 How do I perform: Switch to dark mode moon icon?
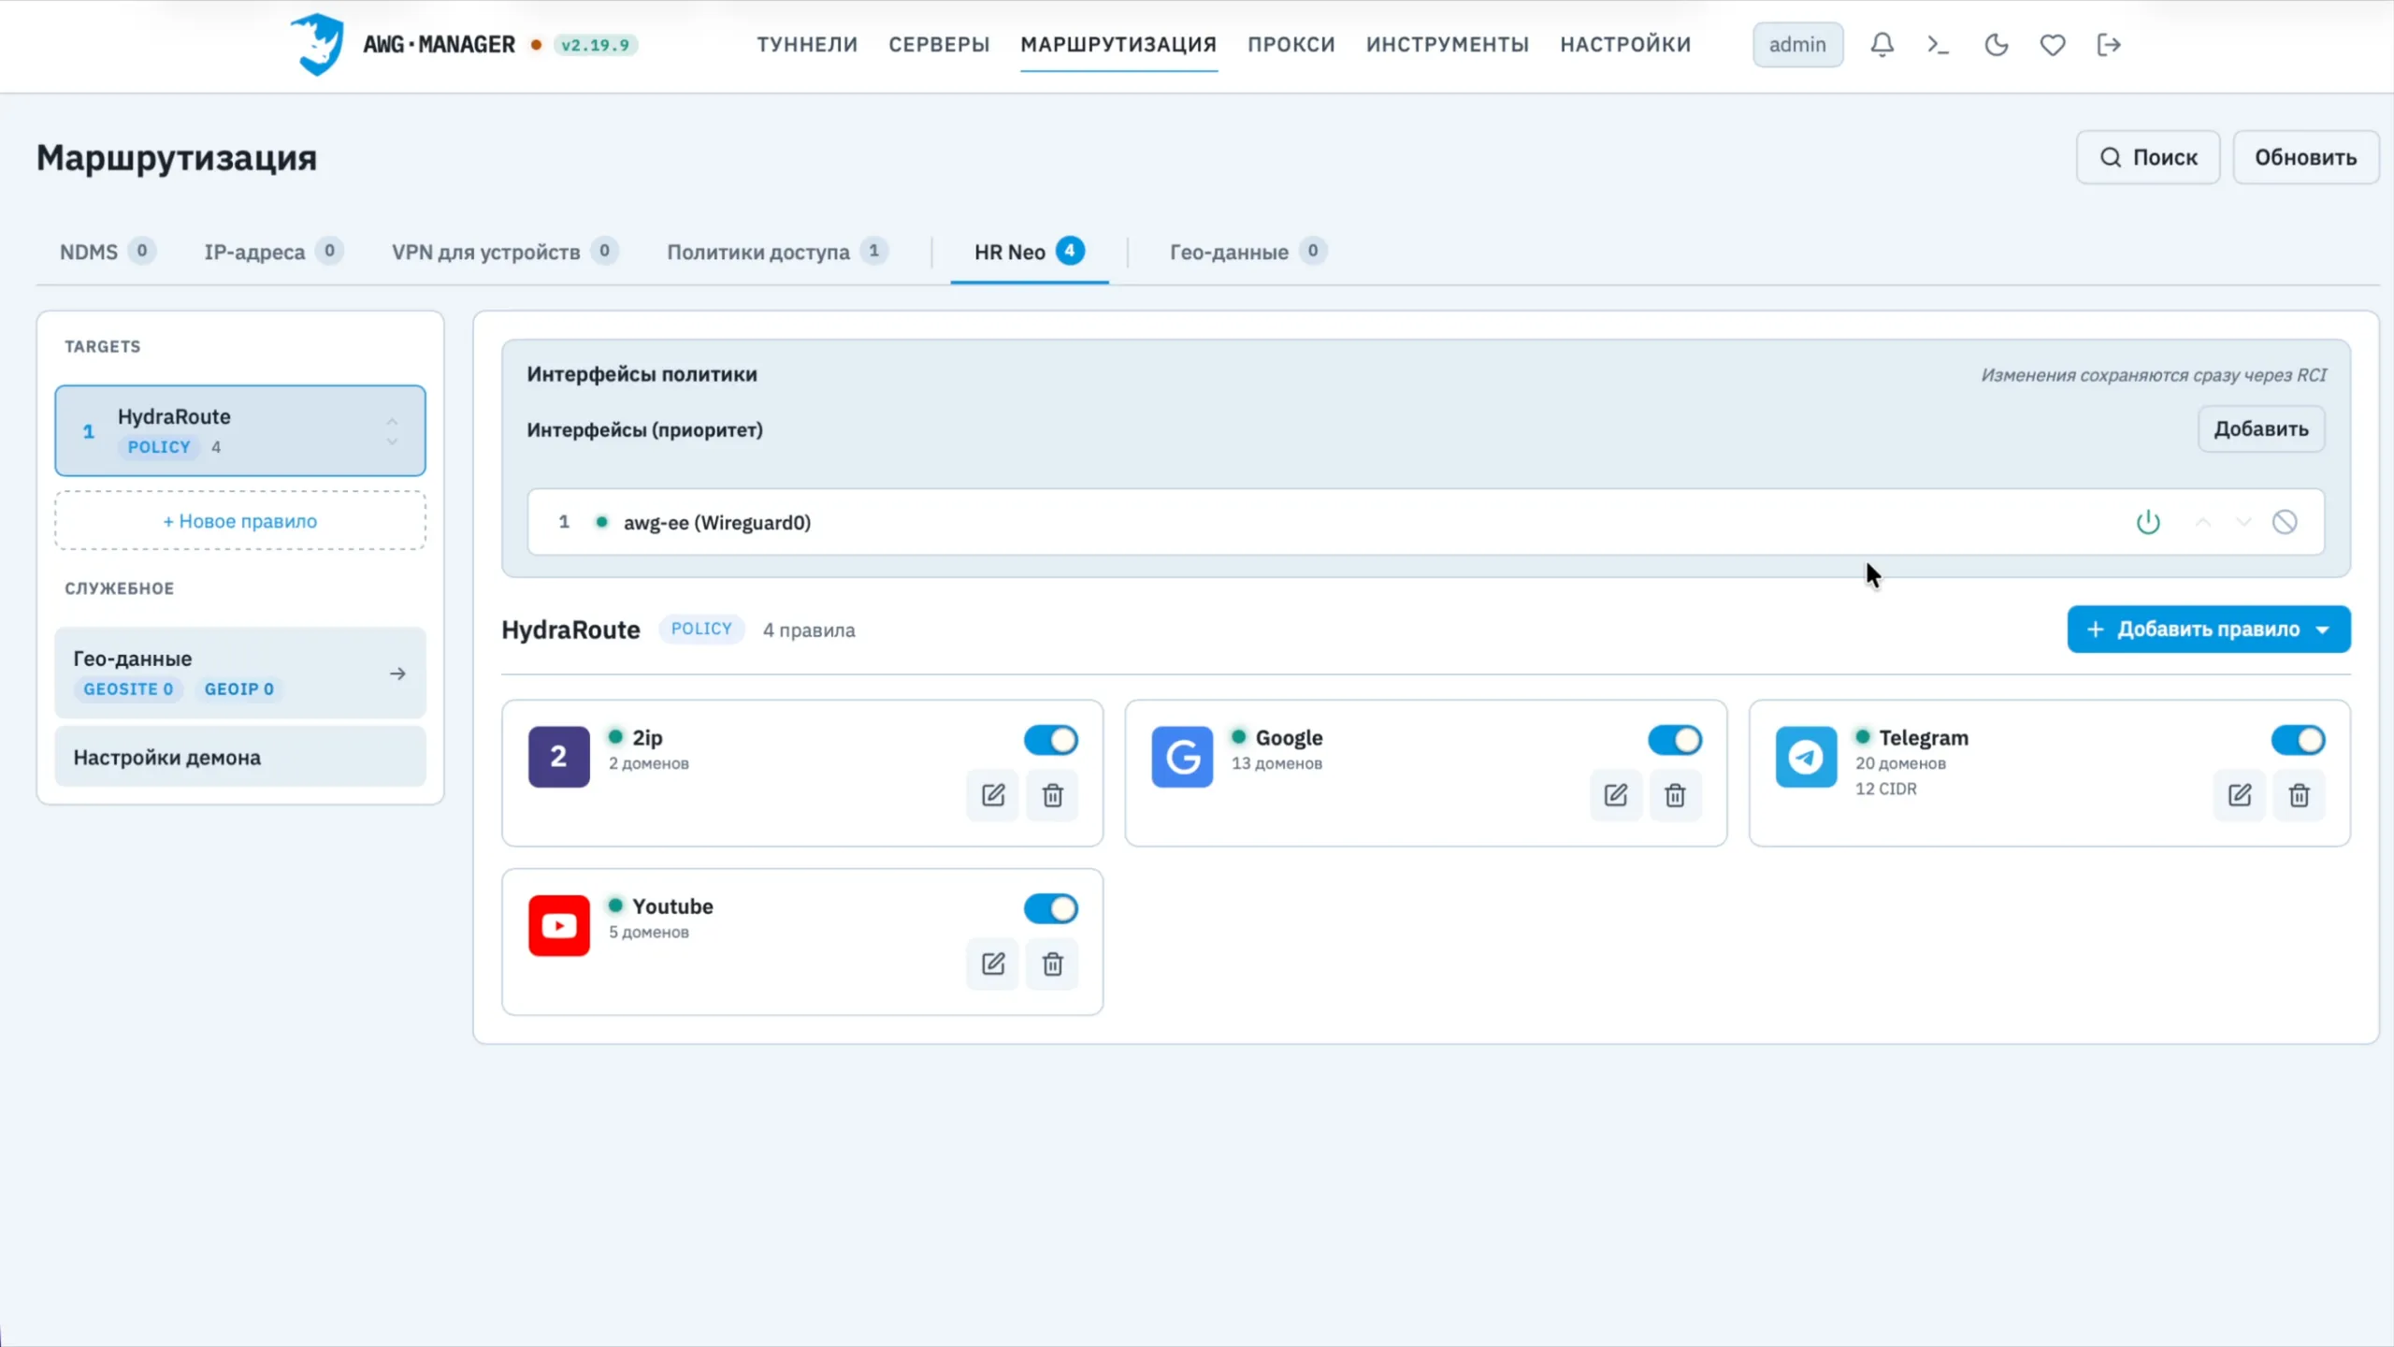point(1996,45)
